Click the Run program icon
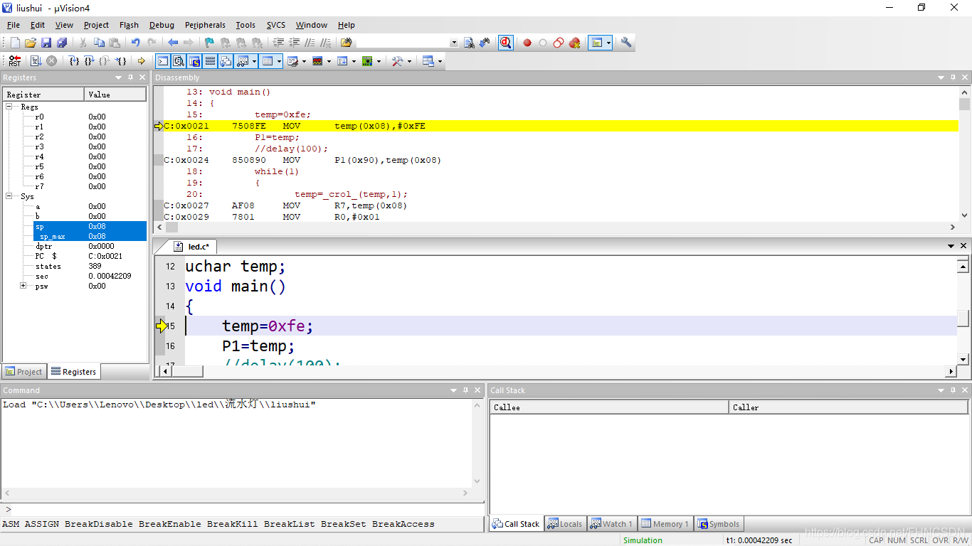This screenshot has width=972, height=546. coord(36,61)
